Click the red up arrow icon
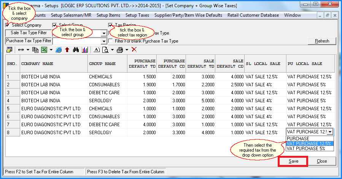Viewport: 342px width, 179px height. tap(67, 50)
